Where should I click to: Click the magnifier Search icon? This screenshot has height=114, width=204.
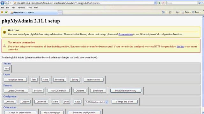pyautogui.click(x=200, y=3)
